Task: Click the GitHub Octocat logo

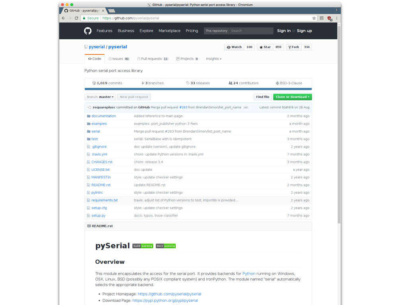Action: click(88, 31)
